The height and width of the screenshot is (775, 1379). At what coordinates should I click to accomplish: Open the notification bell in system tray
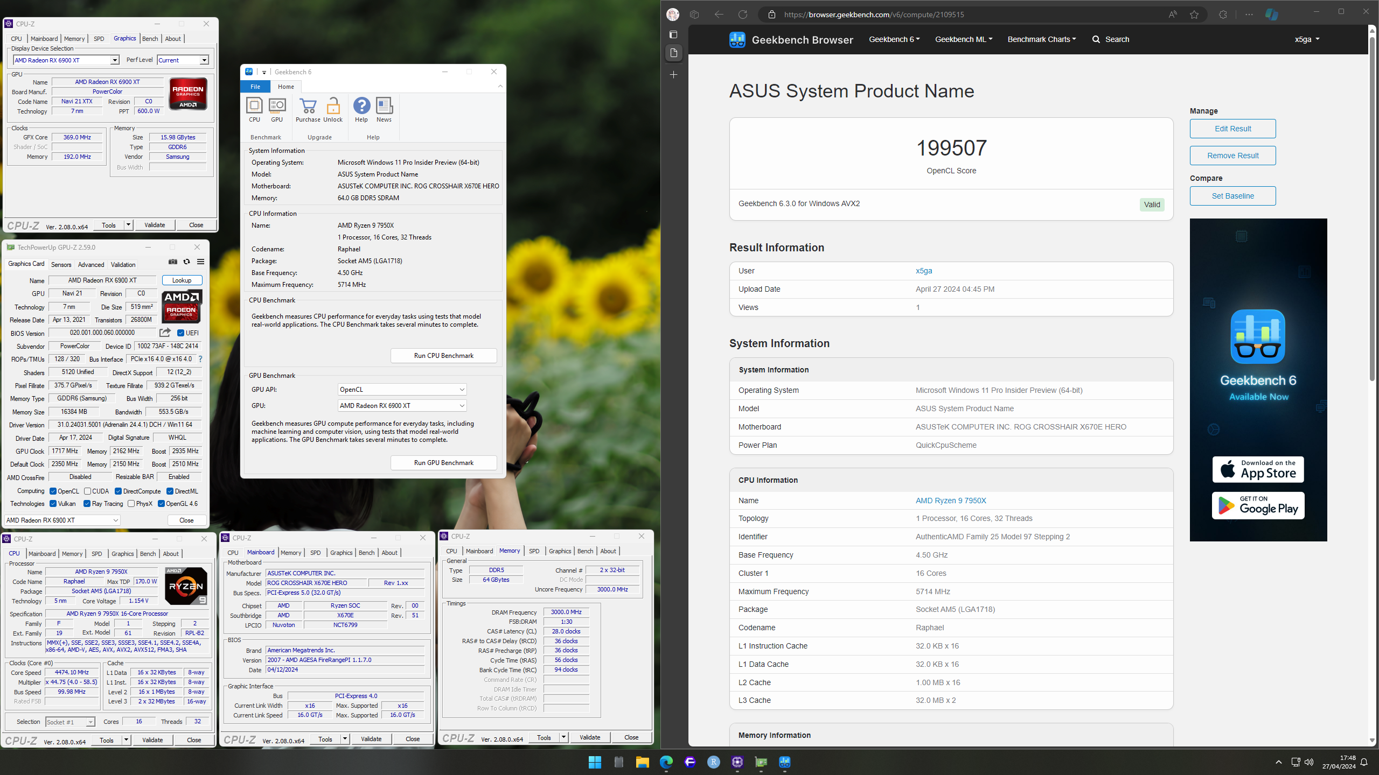click(x=1364, y=762)
